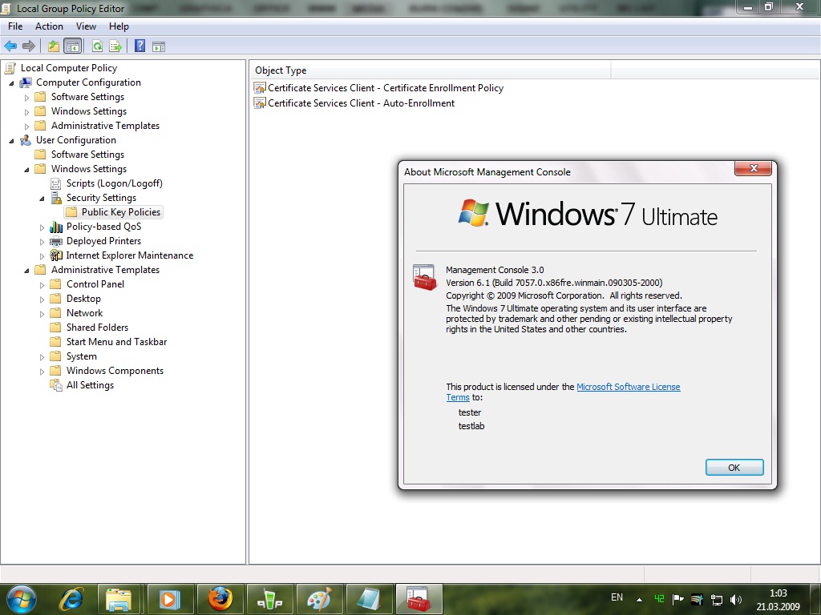Select the Public Key Policies folder
Screen dimensions: 821x615
120,212
